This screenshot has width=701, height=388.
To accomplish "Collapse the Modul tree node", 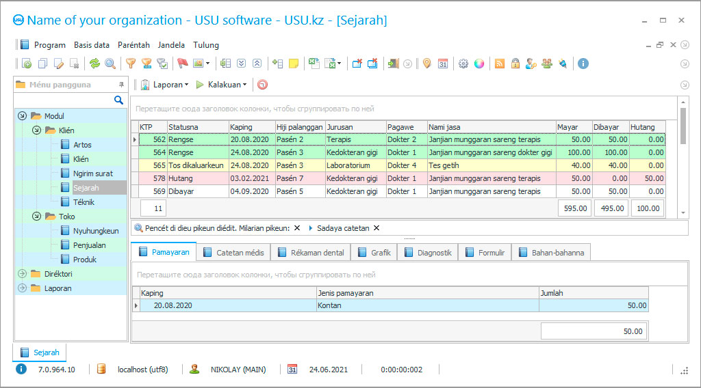I will [23, 116].
